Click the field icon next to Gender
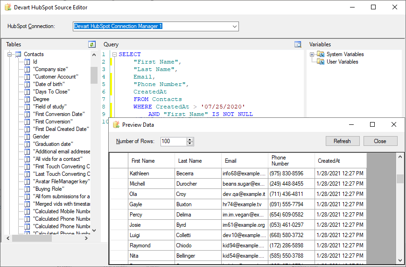 coord(27,137)
